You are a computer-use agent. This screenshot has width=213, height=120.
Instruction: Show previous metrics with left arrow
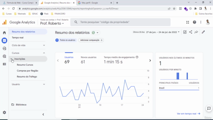pos(58,61)
